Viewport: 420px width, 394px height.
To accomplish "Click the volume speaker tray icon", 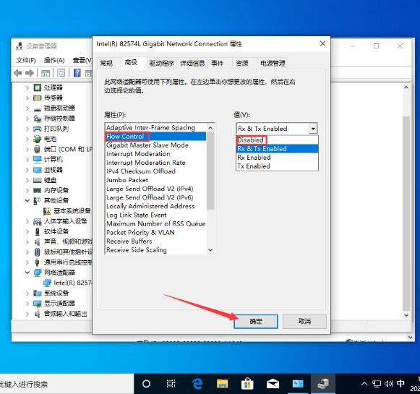I will tap(389, 384).
